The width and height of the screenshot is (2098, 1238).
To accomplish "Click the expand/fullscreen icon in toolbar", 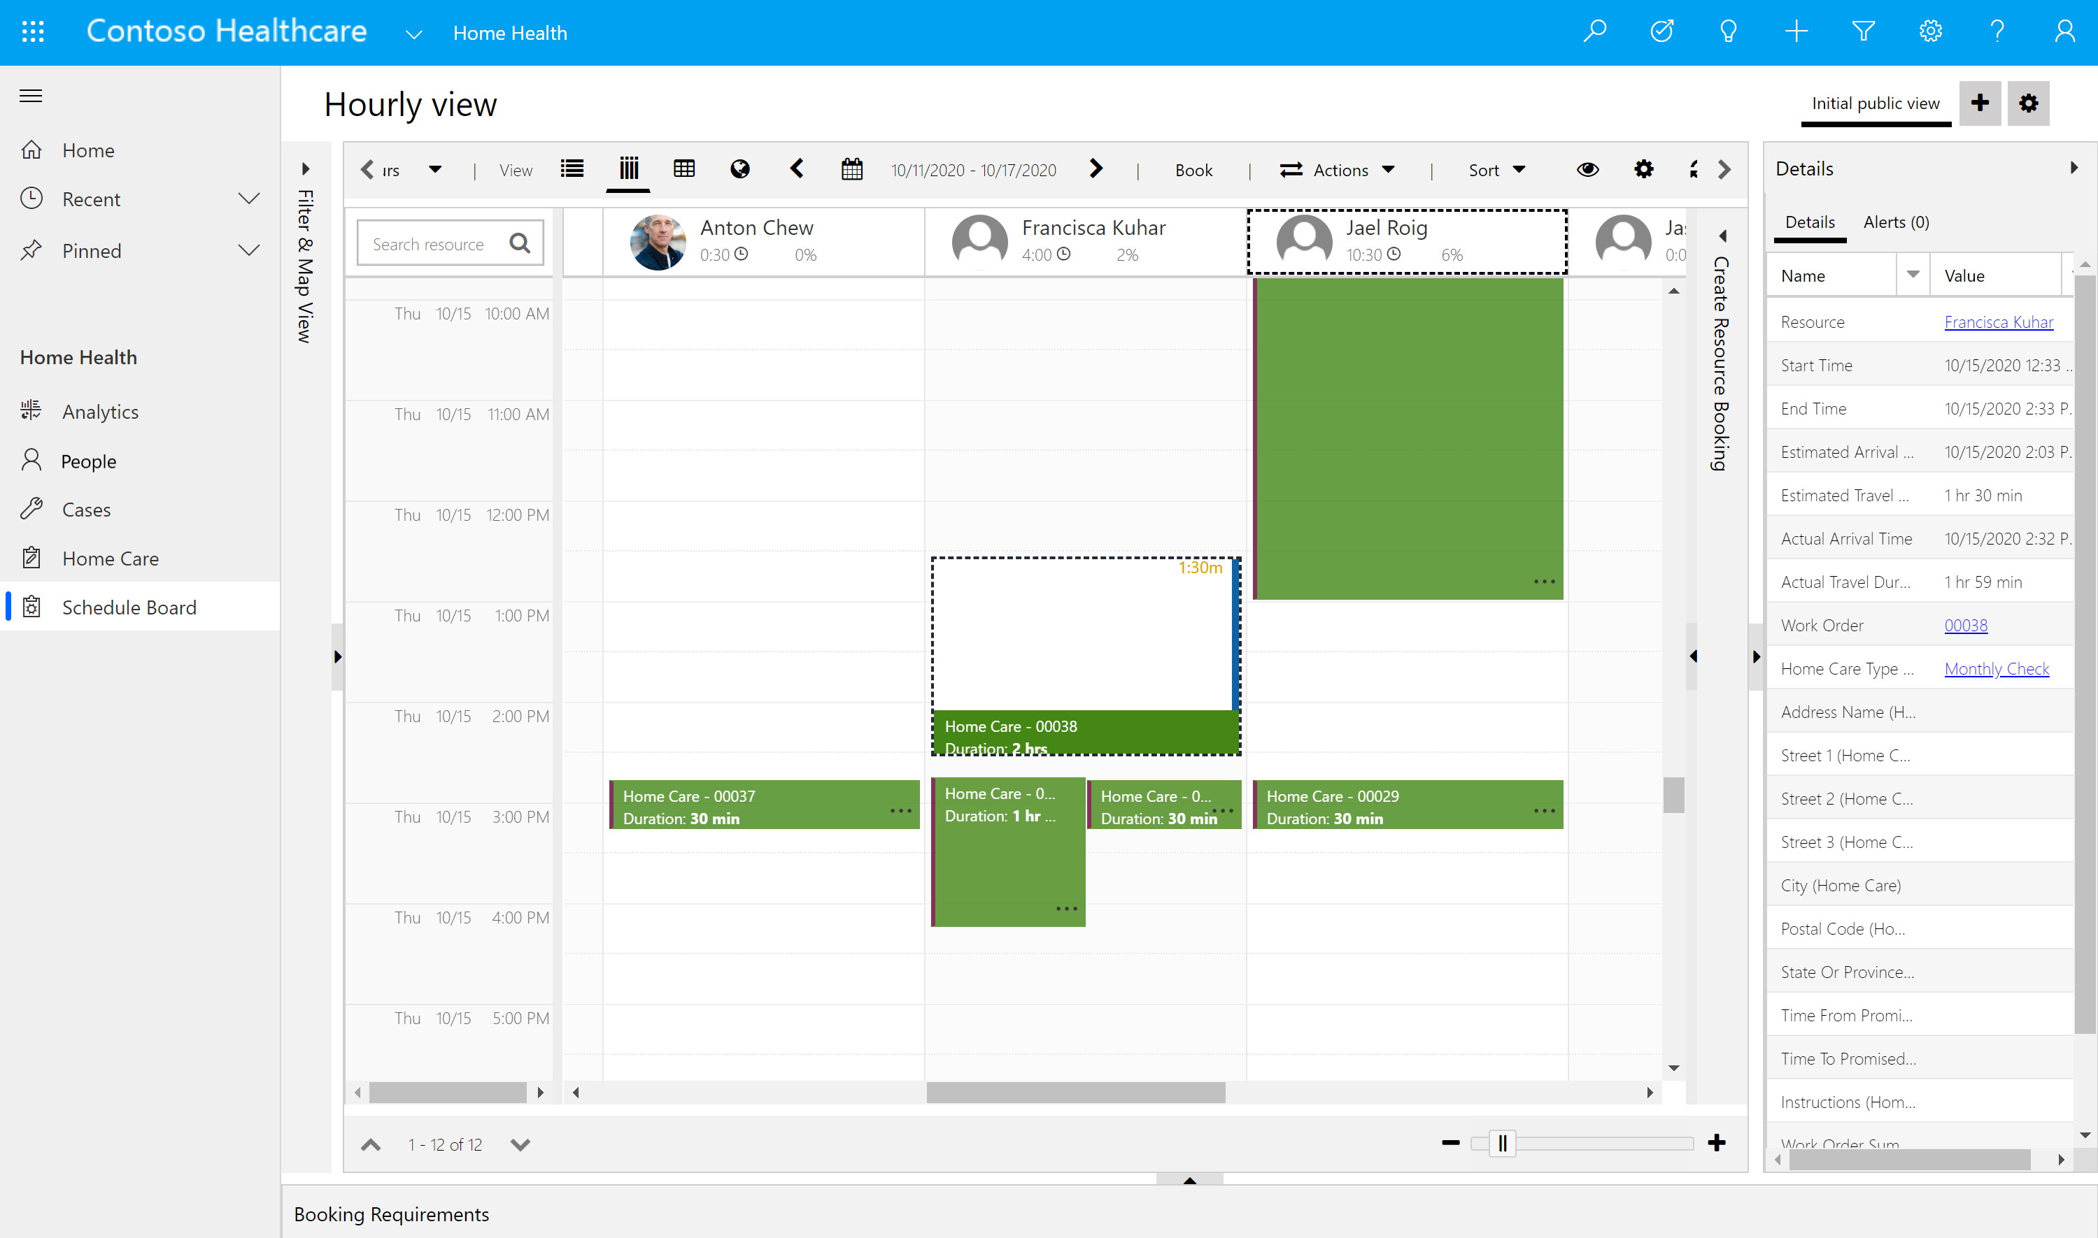I will pyautogui.click(x=1692, y=168).
